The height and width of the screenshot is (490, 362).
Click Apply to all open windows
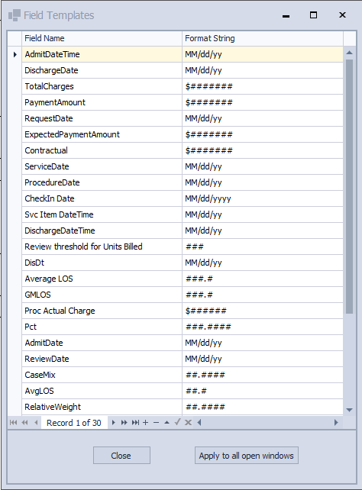247,456
